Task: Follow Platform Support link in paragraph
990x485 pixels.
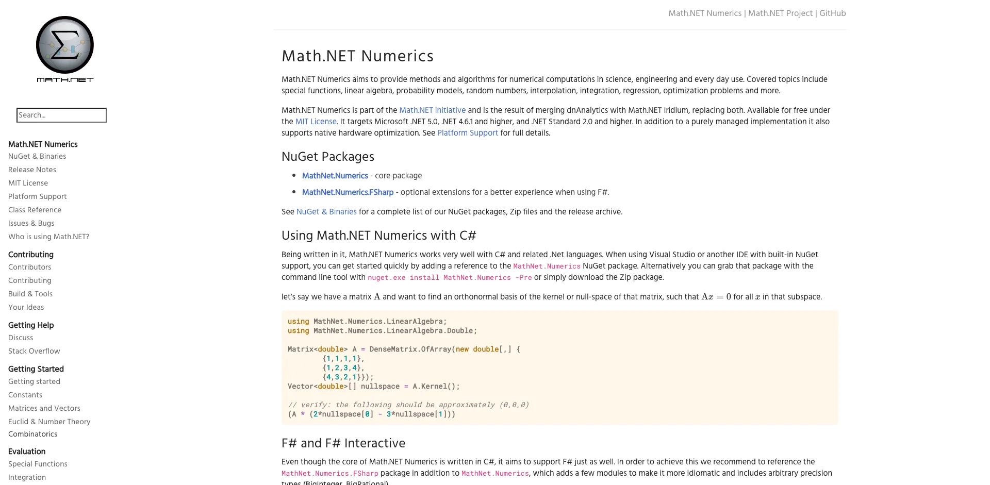Action: click(467, 133)
